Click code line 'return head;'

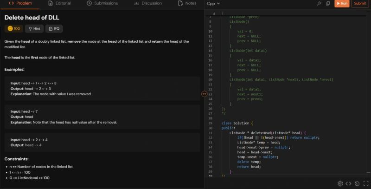[249, 167]
